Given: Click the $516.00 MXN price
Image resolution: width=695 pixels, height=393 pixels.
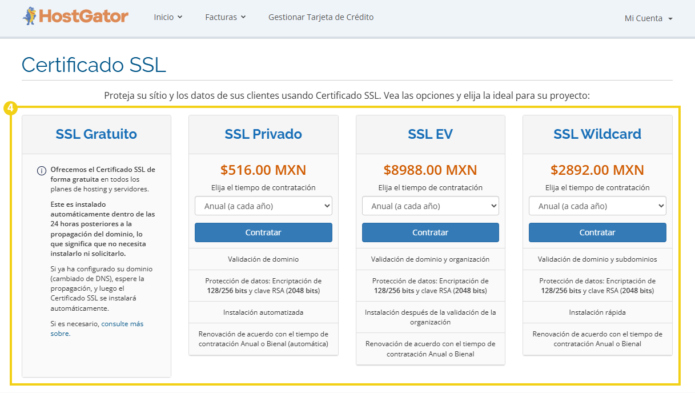Looking at the screenshot, I should 263,170.
